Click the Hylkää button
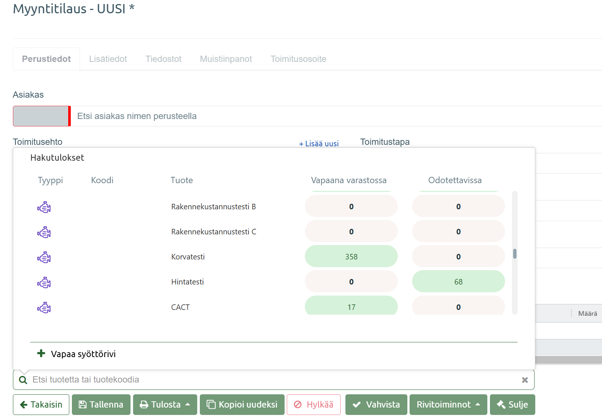This screenshot has height=419, width=602. pyautogui.click(x=314, y=405)
